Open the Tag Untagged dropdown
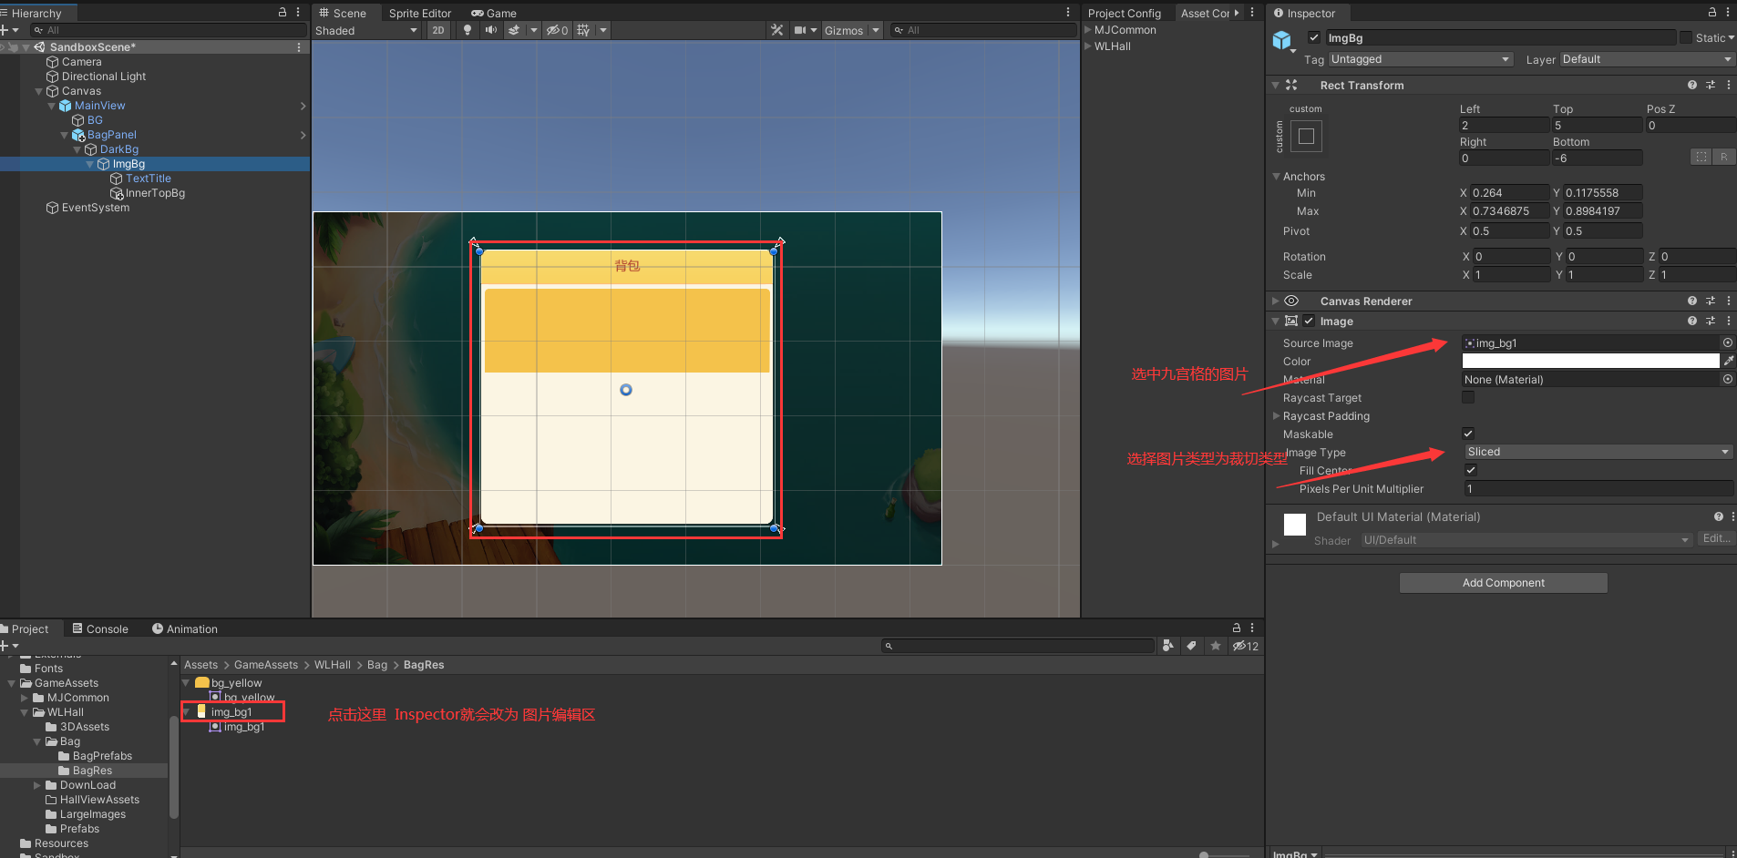The width and height of the screenshot is (1737, 858). coord(1419,59)
